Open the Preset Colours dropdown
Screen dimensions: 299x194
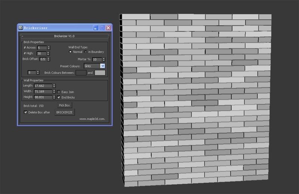point(103,66)
